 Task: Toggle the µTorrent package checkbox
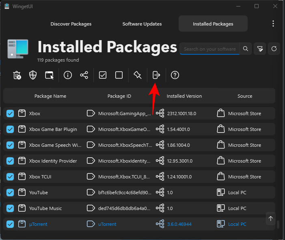10,224
